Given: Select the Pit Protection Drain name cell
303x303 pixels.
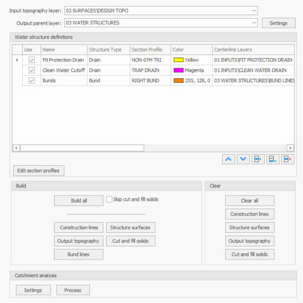Looking at the screenshot, I should tap(64, 60).
